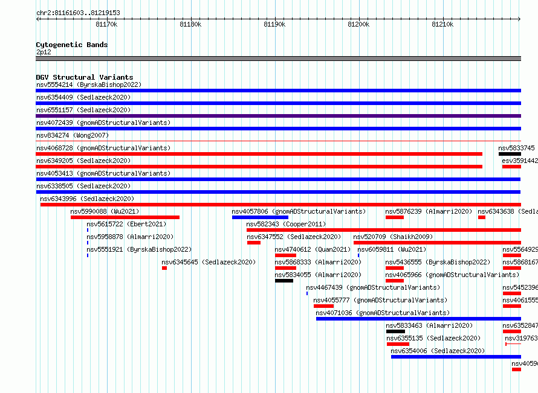Select the purple bar under nsv6551157
538x393 pixels.
(278, 116)
